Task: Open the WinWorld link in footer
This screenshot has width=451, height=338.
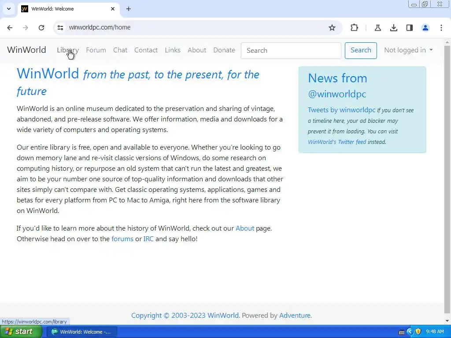Action: click(x=223, y=315)
